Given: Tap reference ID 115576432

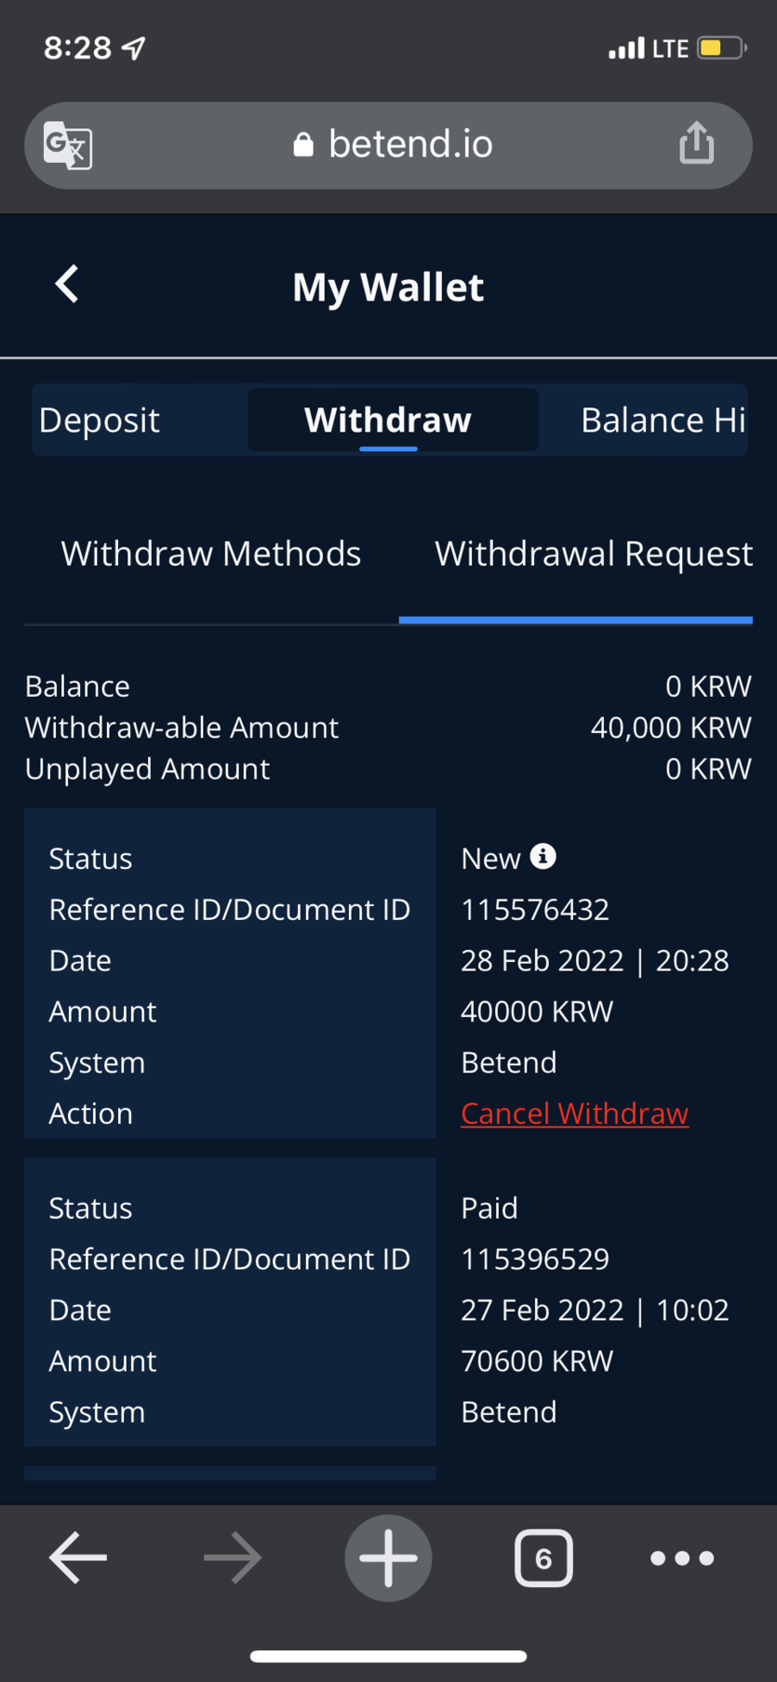Looking at the screenshot, I should tap(535, 909).
